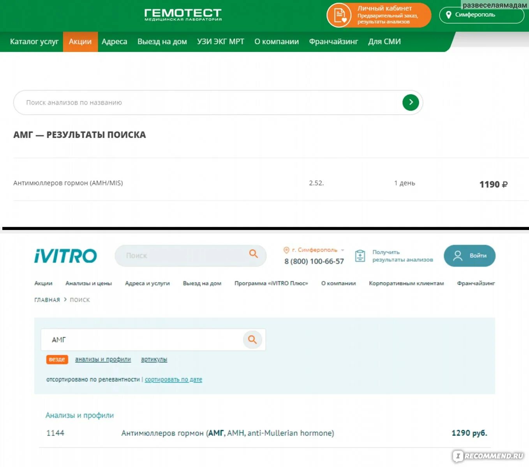Open Антимюллеров гормон (АМГ, AMH) iNVITRO result

click(x=227, y=433)
